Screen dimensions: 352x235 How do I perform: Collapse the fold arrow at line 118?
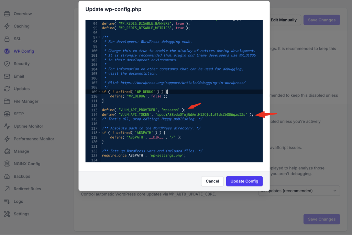coord(99,133)
